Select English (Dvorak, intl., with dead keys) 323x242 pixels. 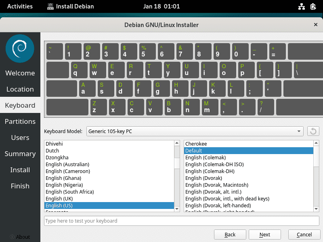pyautogui.click(x=249, y=198)
